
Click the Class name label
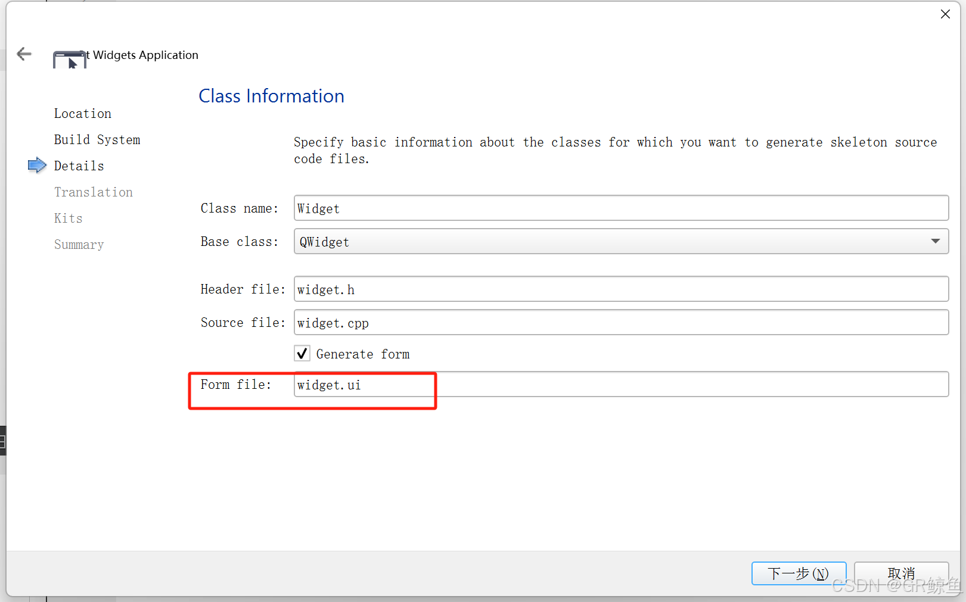(240, 208)
